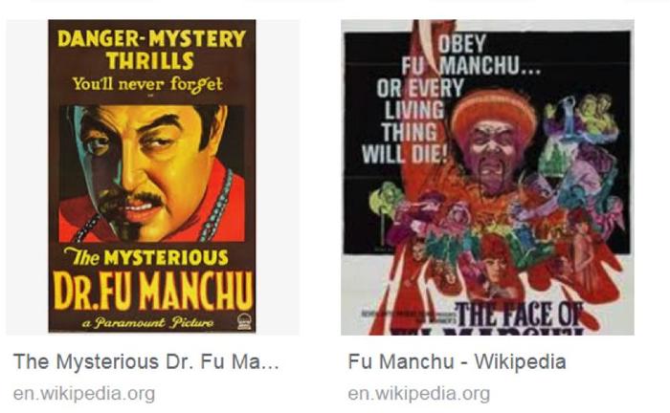Click the 'You'll never forget' tagline

coord(147,84)
